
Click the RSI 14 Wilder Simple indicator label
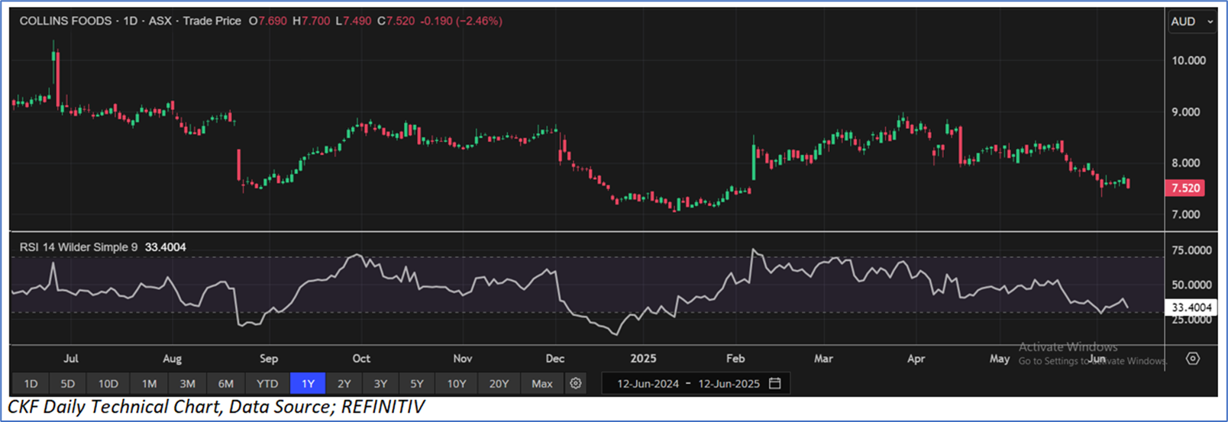79,247
